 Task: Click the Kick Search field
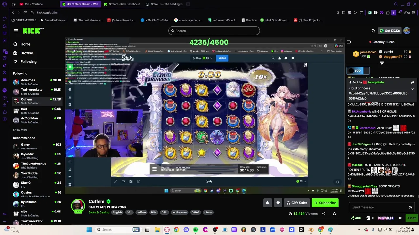214,31
